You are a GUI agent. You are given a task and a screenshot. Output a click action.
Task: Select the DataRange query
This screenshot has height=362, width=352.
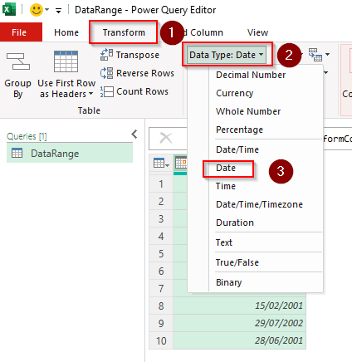70,153
